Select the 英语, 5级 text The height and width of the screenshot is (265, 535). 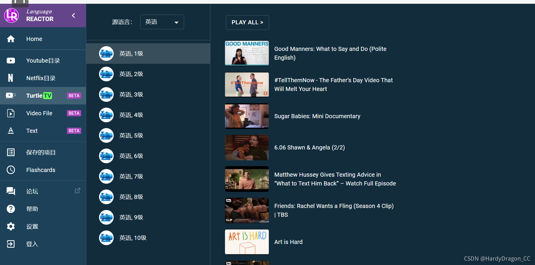click(131, 135)
